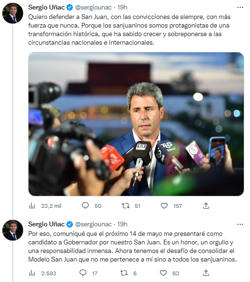The image size is (250, 282).
Task: Share the first tweet via share icon
Action: [206, 205]
